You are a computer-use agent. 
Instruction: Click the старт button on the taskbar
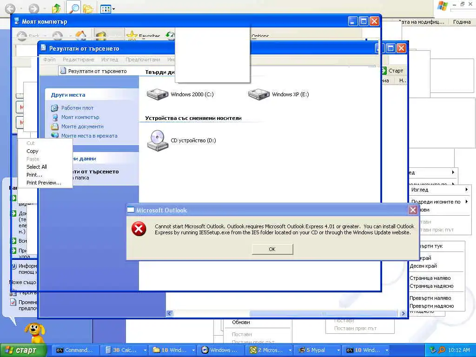tap(24, 350)
